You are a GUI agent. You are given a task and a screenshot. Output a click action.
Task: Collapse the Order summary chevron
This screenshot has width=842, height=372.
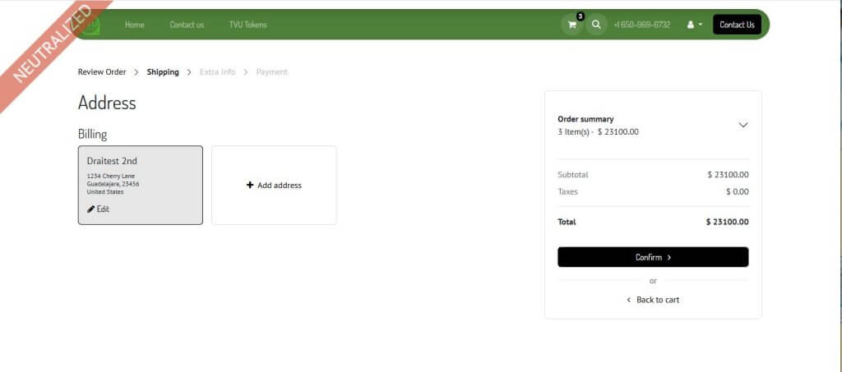pos(743,125)
